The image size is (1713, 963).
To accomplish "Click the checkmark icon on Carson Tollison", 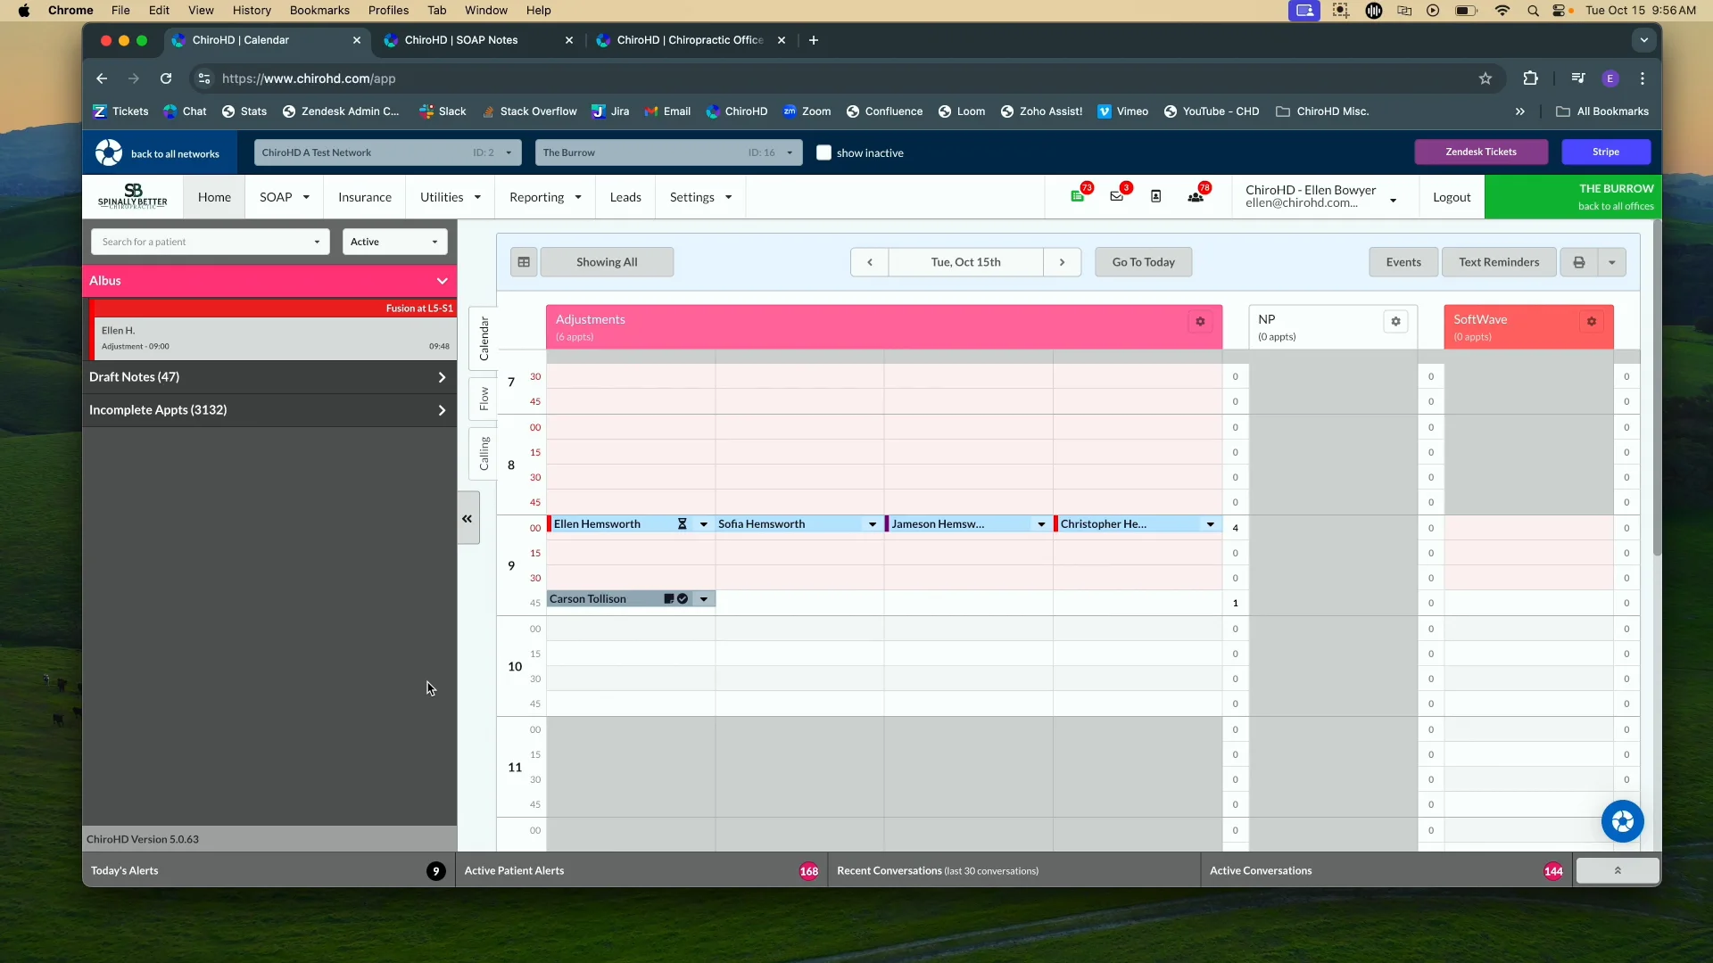I will (x=683, y=599).
